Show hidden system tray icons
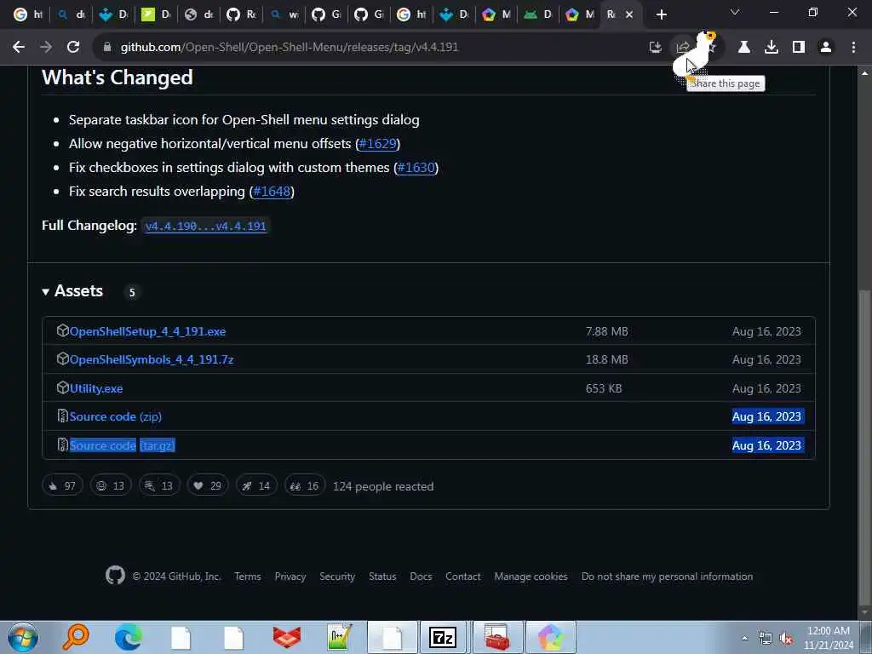Viewport: 872px width, 654px height. (x=744, y=638)
